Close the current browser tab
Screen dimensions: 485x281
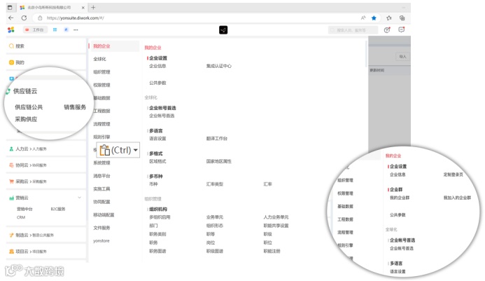[x=83, y=8]
